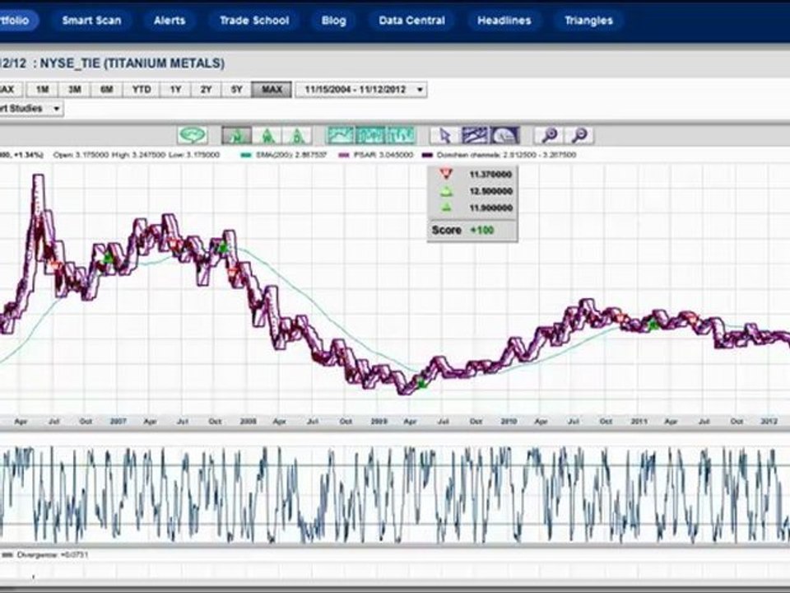Set chart range to 1M

click(42, 90)
